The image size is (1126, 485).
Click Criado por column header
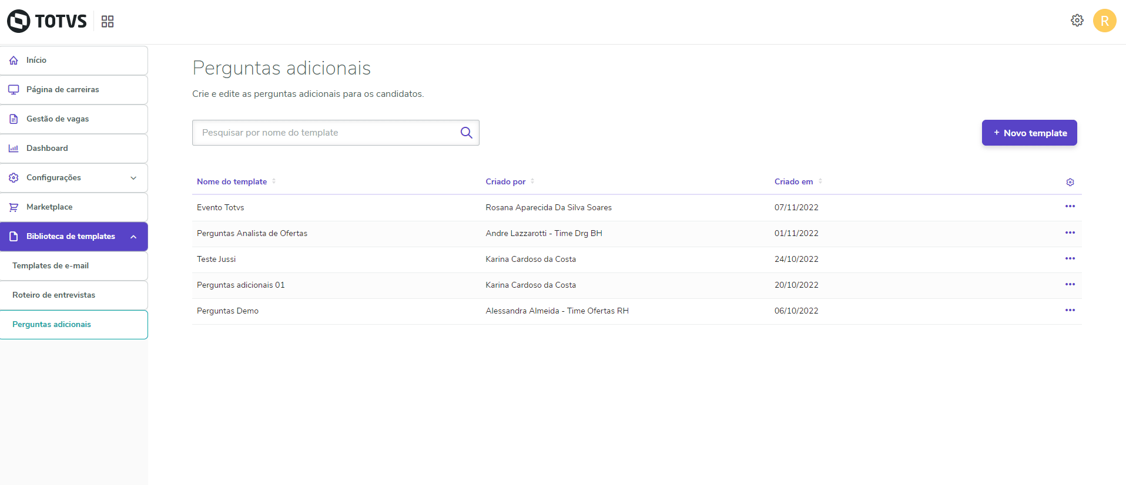click(x=505, y=182)
